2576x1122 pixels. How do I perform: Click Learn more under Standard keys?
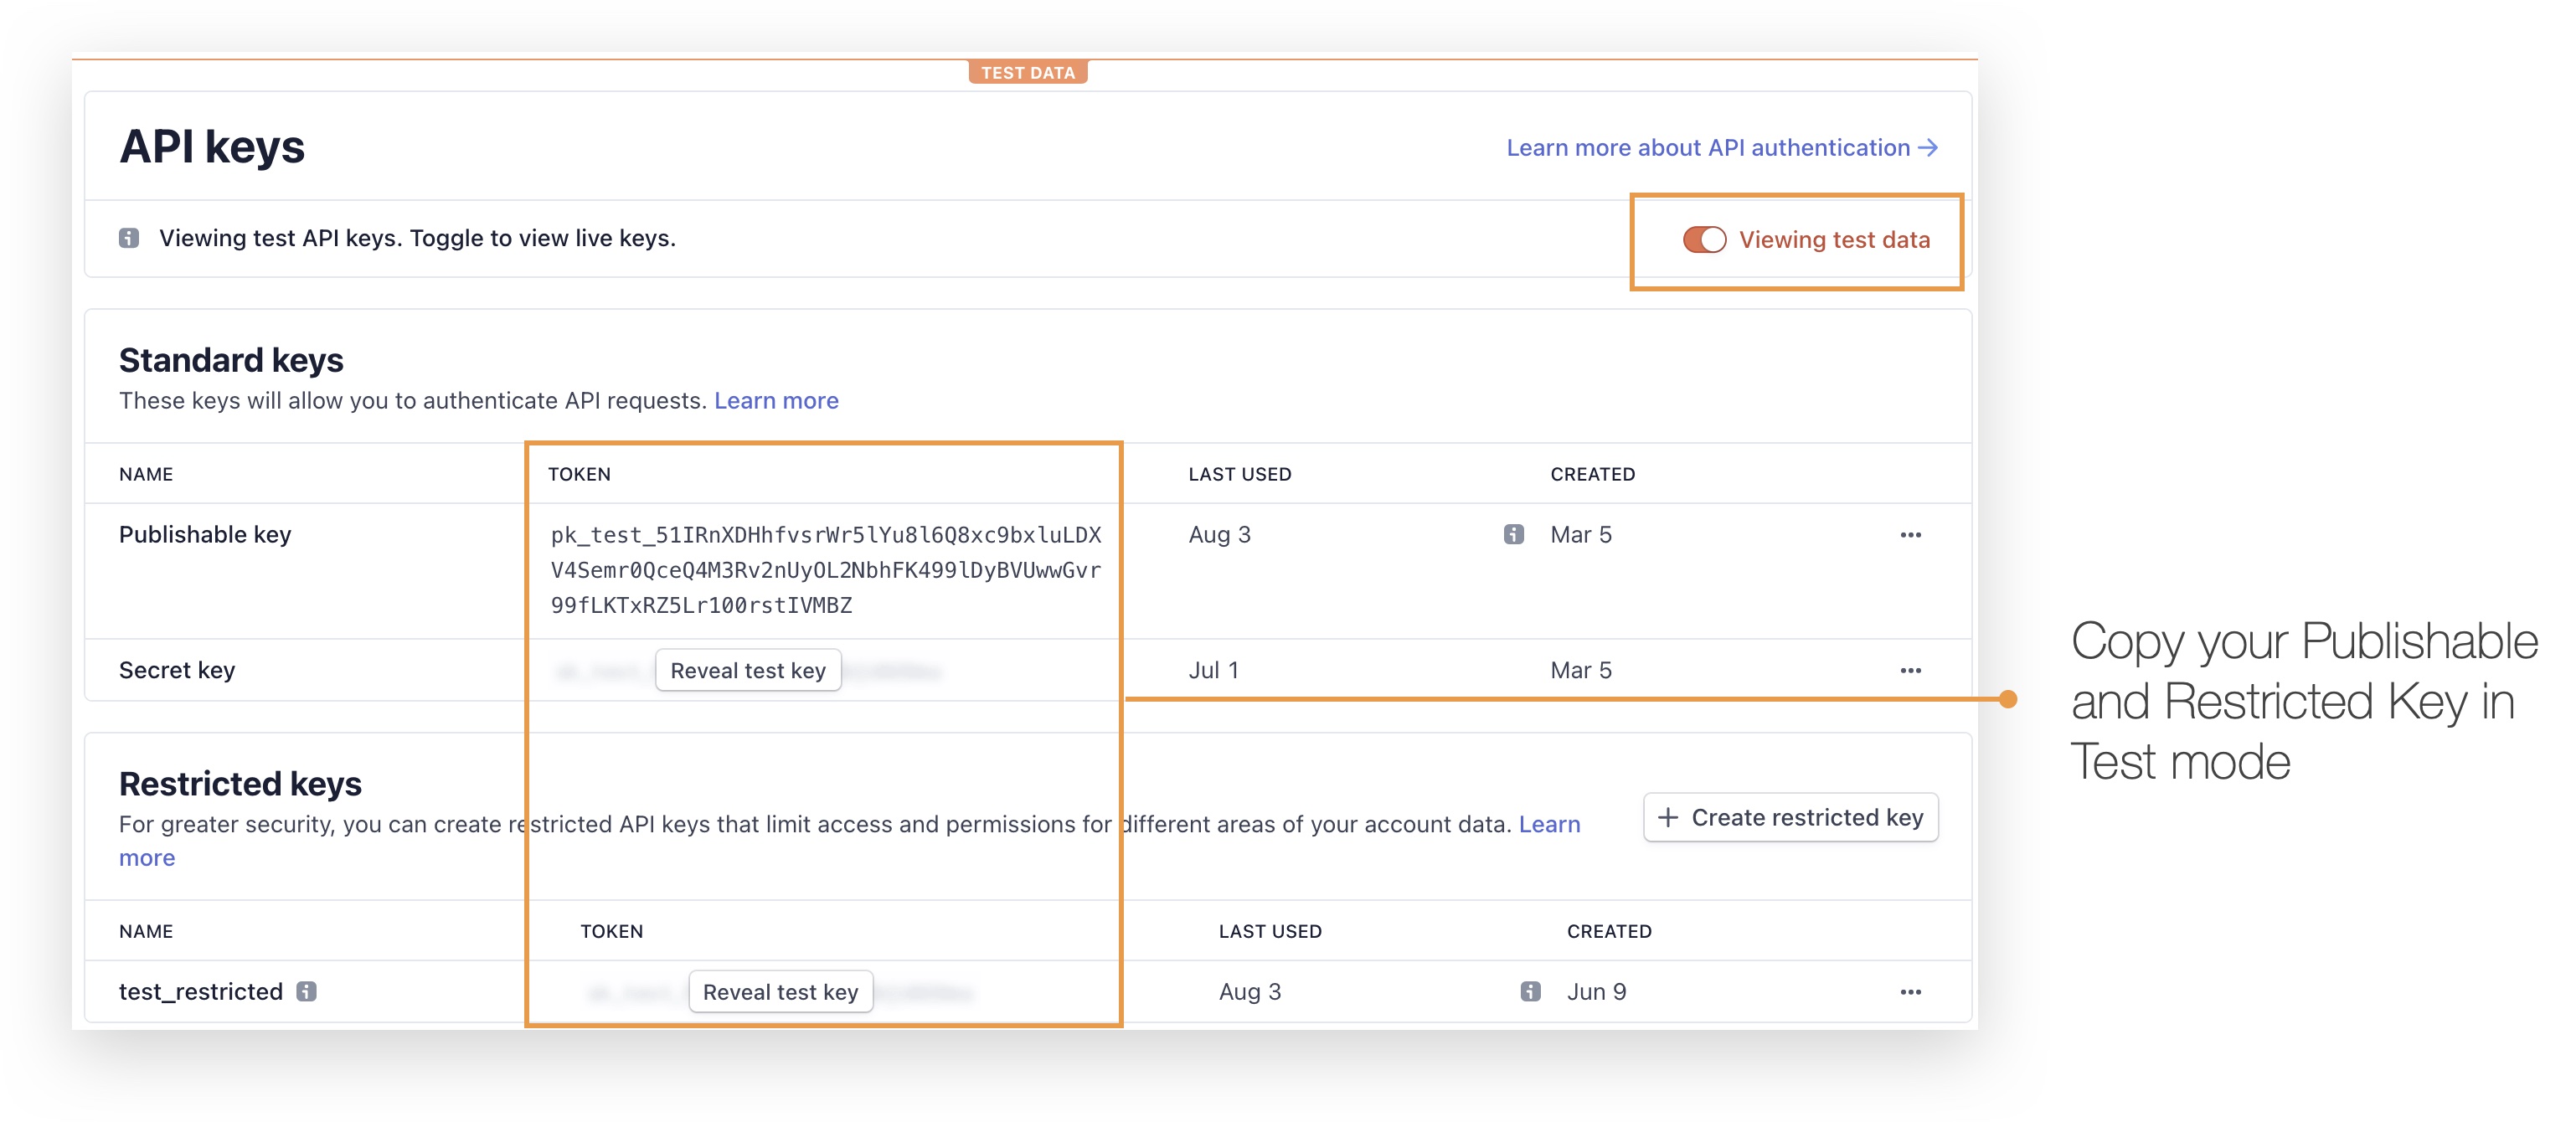point(776,400)
